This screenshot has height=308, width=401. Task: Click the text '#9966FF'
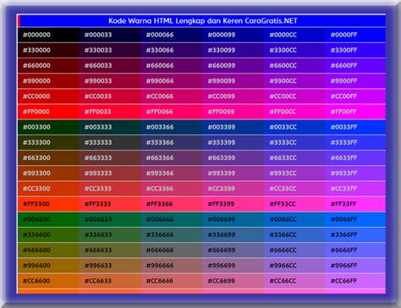coord(344,266)
